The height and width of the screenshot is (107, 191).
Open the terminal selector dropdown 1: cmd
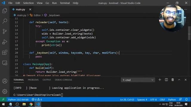[138, 80]
